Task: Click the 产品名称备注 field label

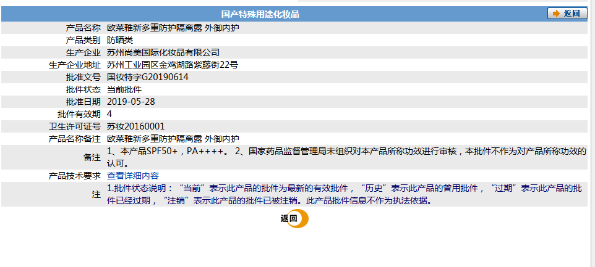Action: click(x=75, y=139)
